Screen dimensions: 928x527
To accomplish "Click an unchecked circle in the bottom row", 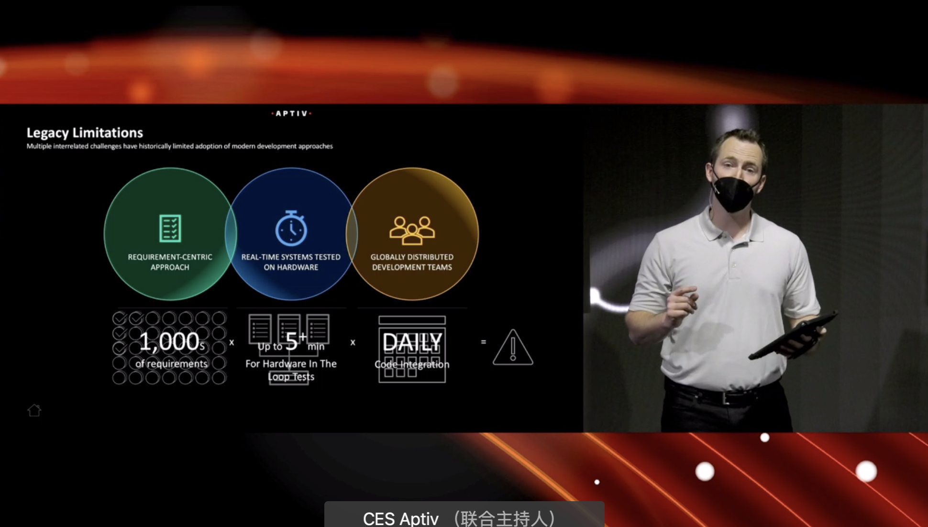I will point(168,378).
